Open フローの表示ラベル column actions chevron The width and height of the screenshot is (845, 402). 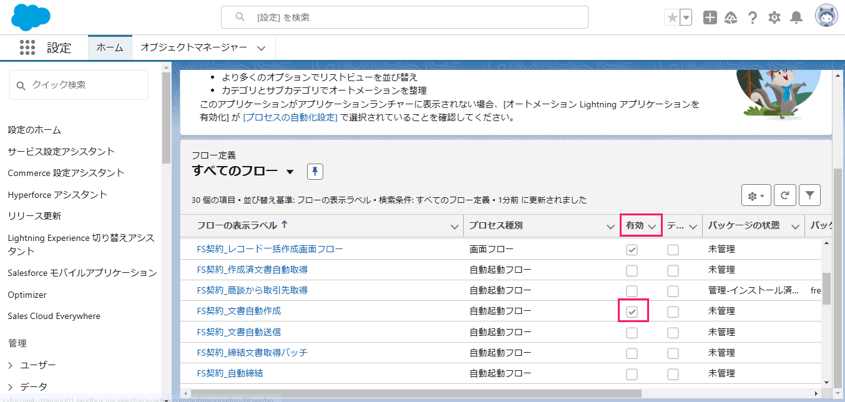(x=455, y=227)
